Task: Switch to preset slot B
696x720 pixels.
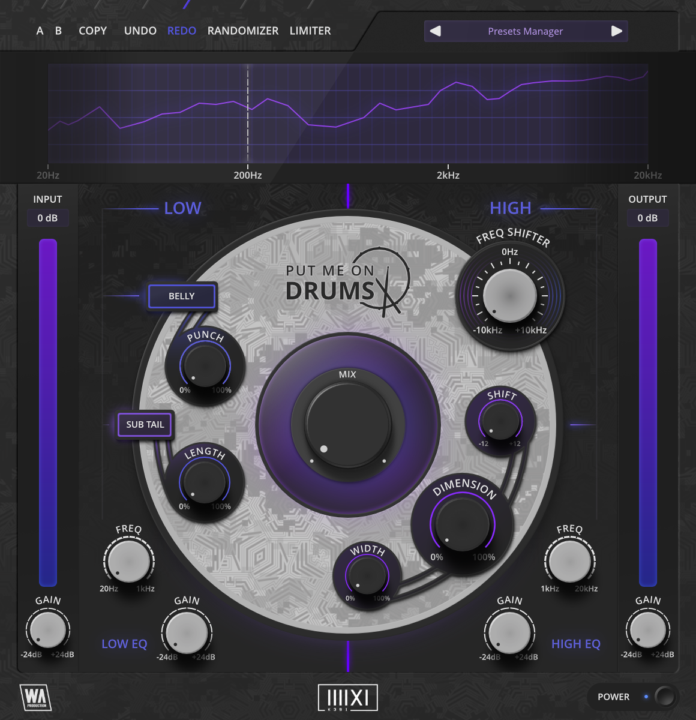Action: (58, 31)
